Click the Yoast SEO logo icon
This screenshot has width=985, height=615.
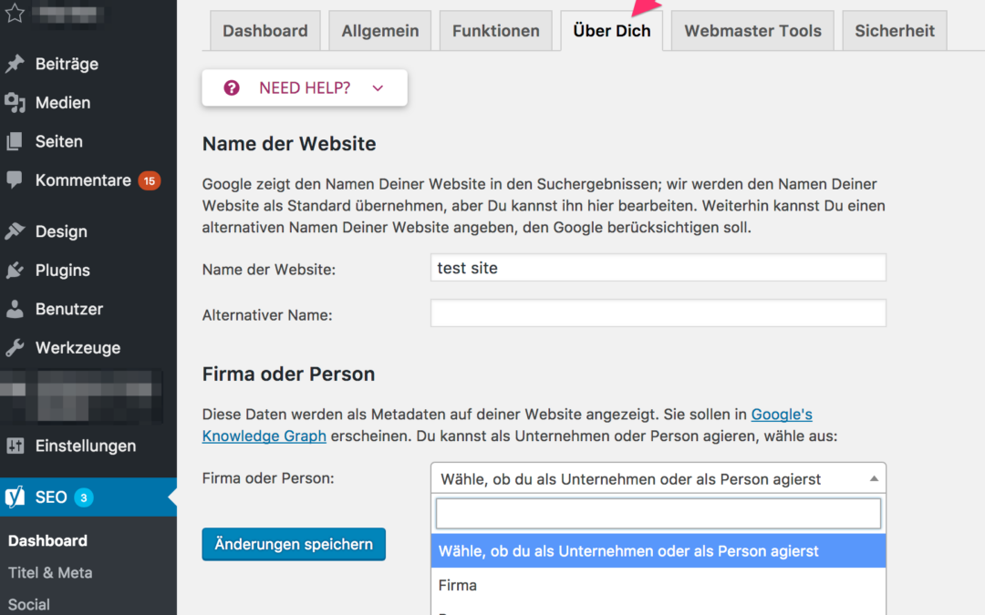coord(16,497)
